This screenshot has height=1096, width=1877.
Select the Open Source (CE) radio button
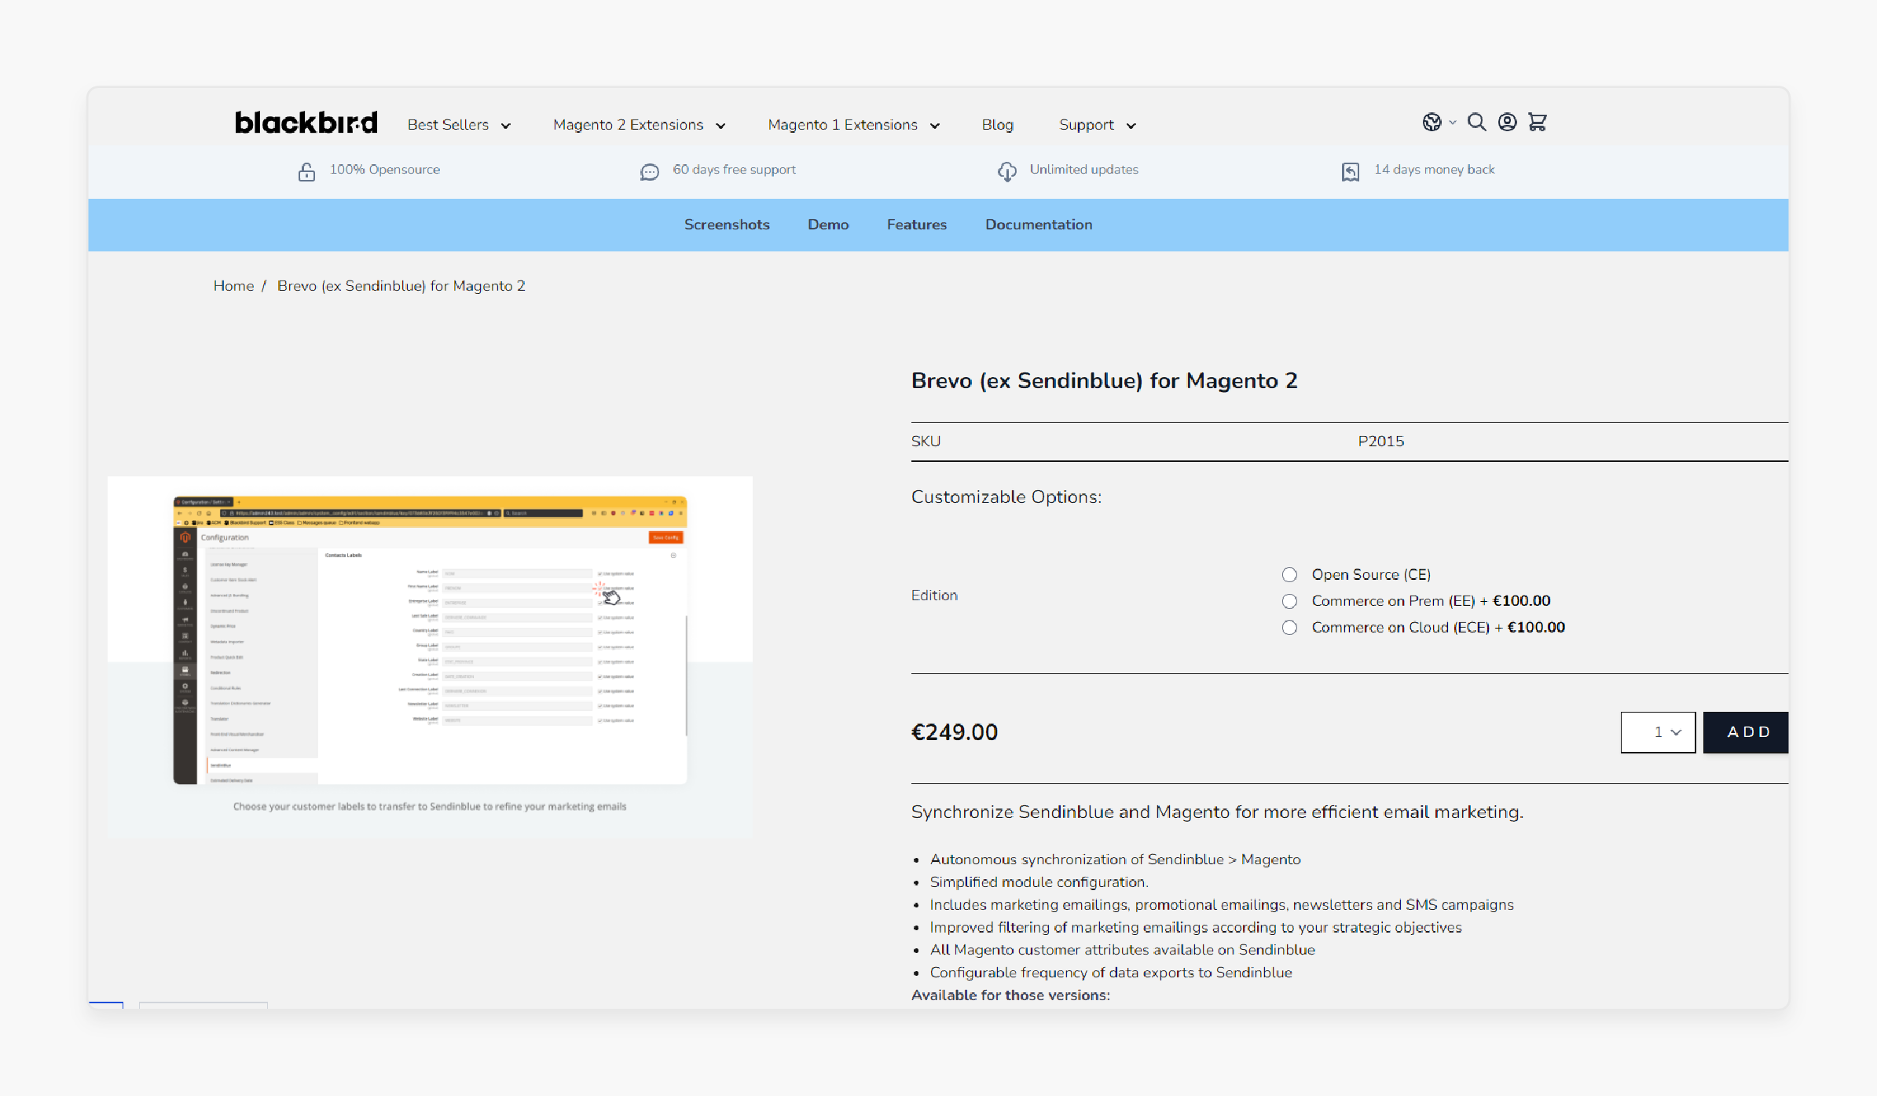1289,574
